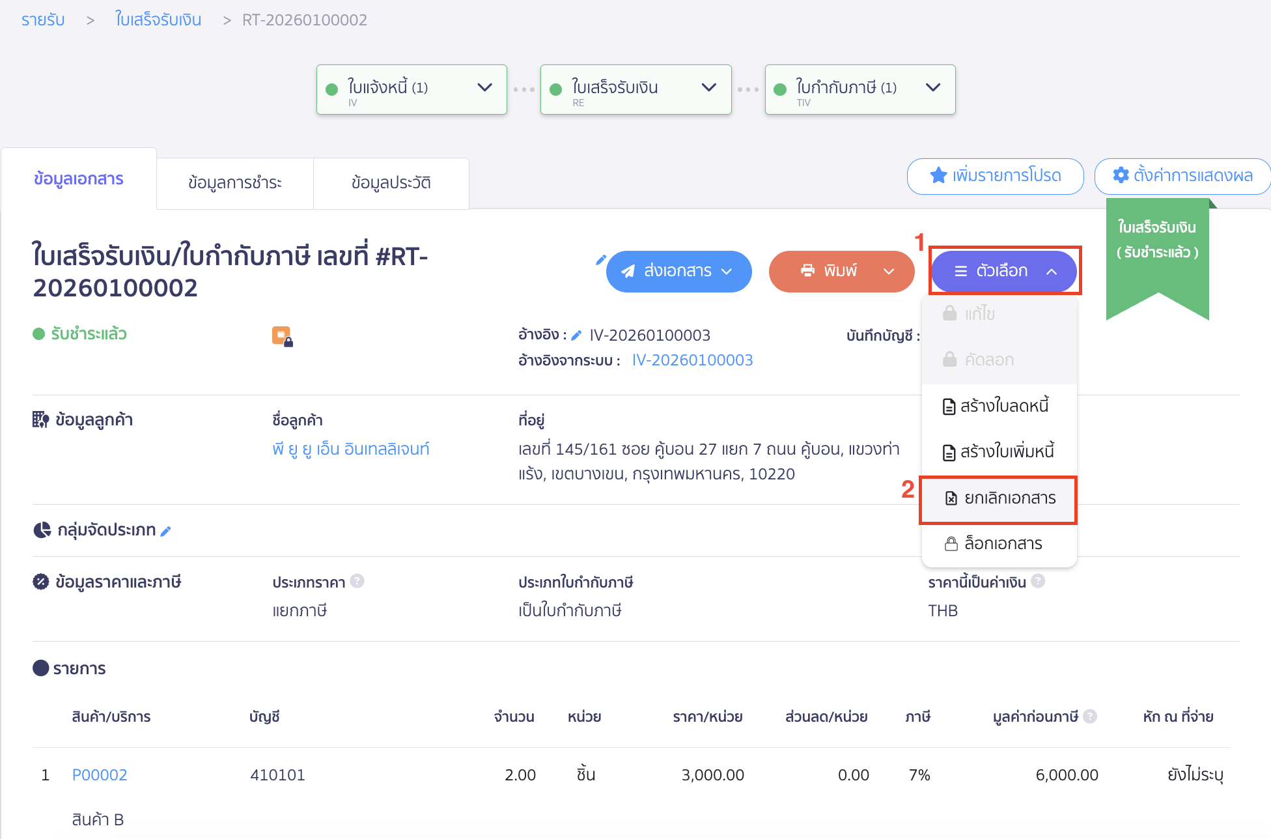
Task: Open the ส่งเอกสาร send dropdown
Action: click(x=678, y=271)
